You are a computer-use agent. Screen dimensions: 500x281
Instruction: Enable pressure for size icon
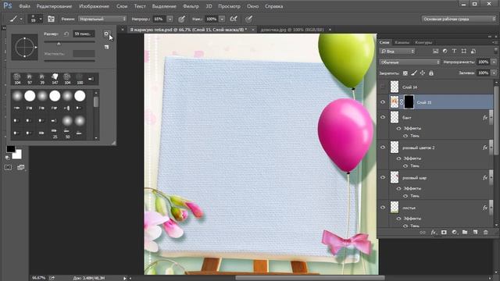[248, 19]
